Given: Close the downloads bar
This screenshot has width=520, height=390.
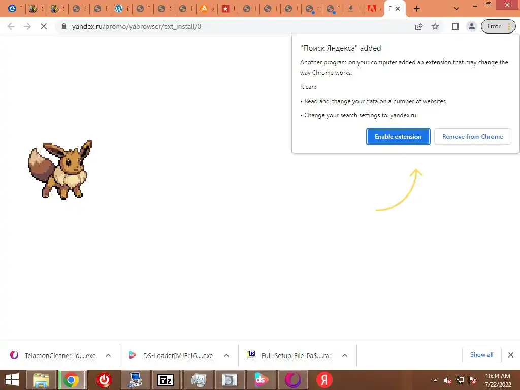Looking at the screenshot, I should click(x=511, y=355).
